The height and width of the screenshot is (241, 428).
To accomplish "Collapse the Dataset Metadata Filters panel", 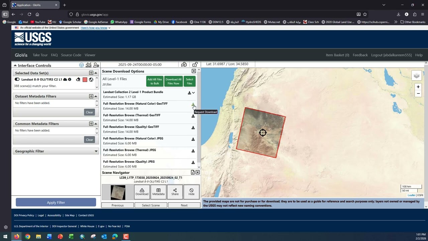I will [96, 96].
